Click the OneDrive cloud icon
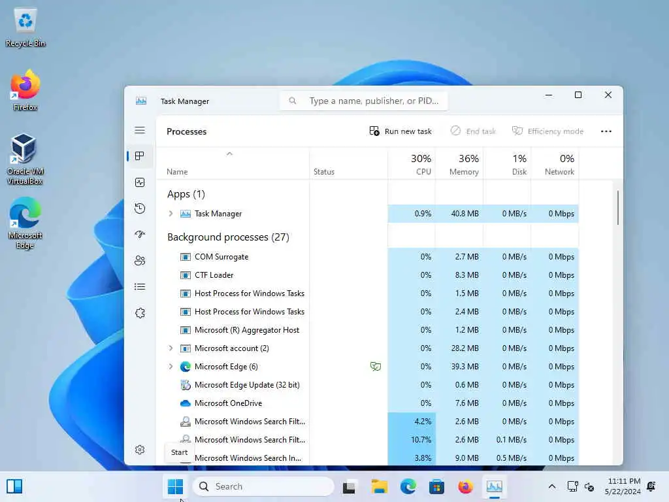The height and width of the screenshot is (502, 669). coord(185,403)
